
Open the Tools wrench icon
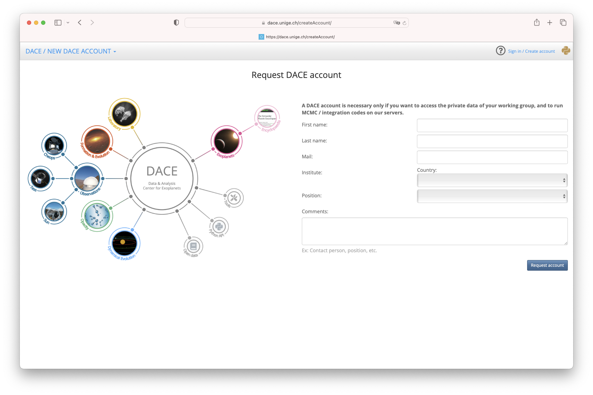coord(233,198)
